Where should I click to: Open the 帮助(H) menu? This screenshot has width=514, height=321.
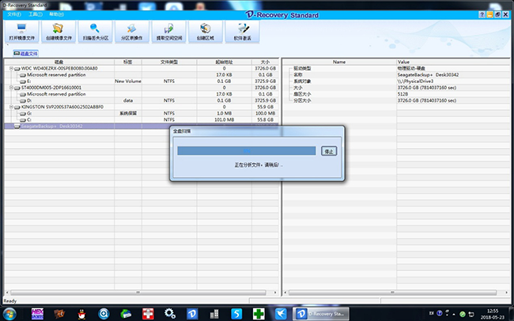coord(57,14)
